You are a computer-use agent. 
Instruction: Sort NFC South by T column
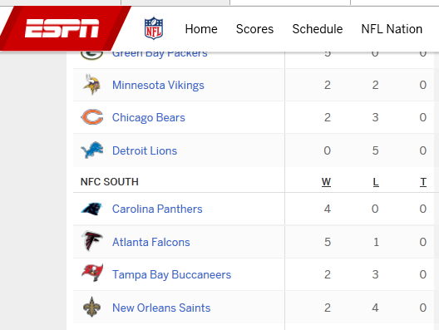[423, 182]
